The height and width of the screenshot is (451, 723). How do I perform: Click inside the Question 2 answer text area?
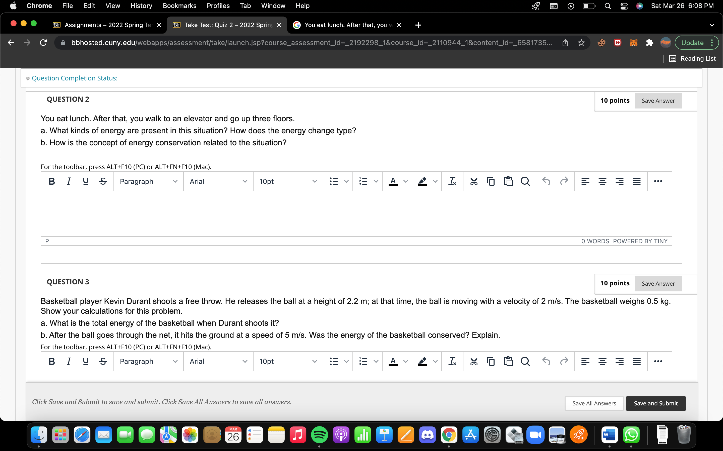tap(356, 213)
